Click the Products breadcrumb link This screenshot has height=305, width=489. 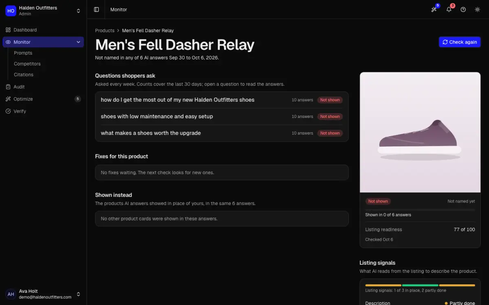pyautogui.click(x=105, y=30)
